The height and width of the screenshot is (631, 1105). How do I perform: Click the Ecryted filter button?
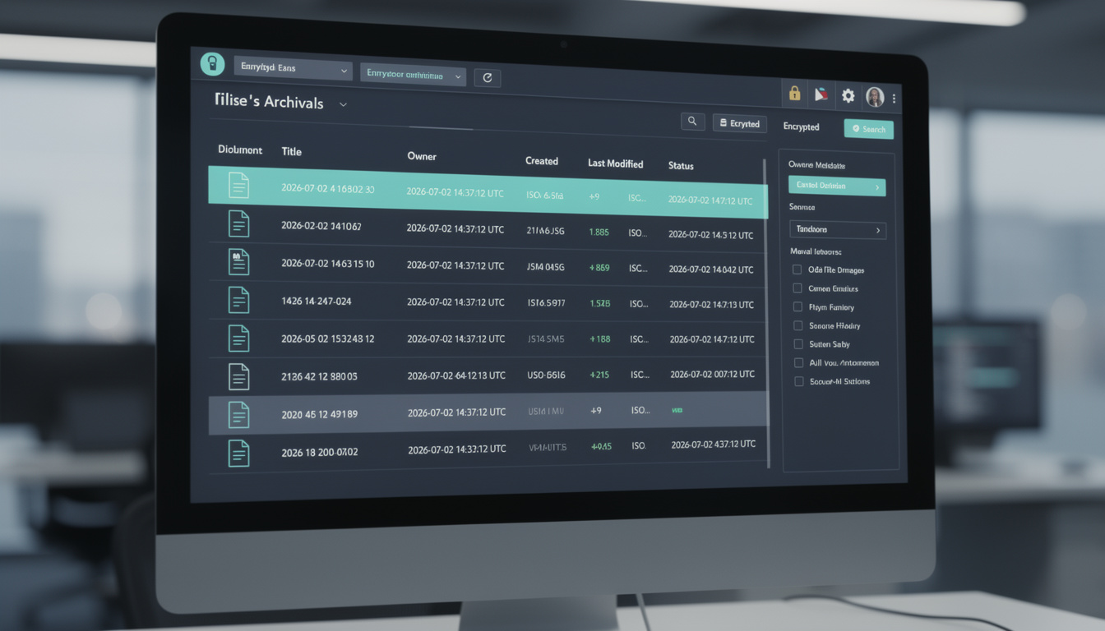click(x=740, y=123)
